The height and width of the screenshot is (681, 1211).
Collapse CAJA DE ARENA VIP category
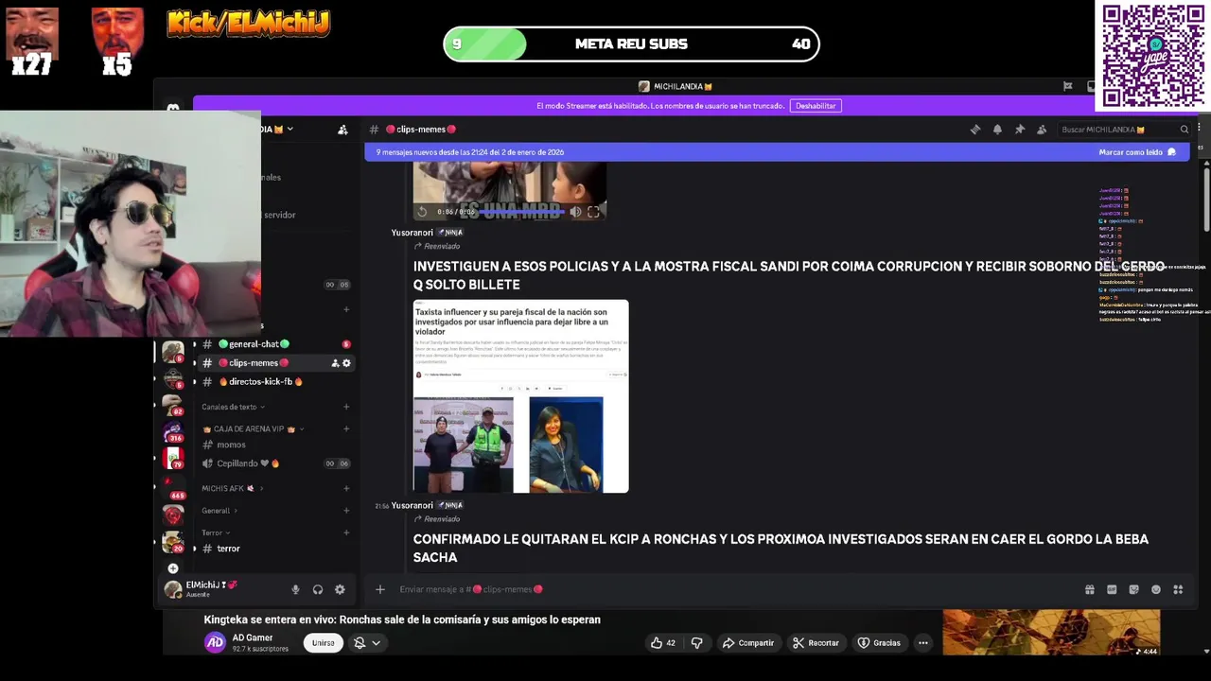pos(253,429)
